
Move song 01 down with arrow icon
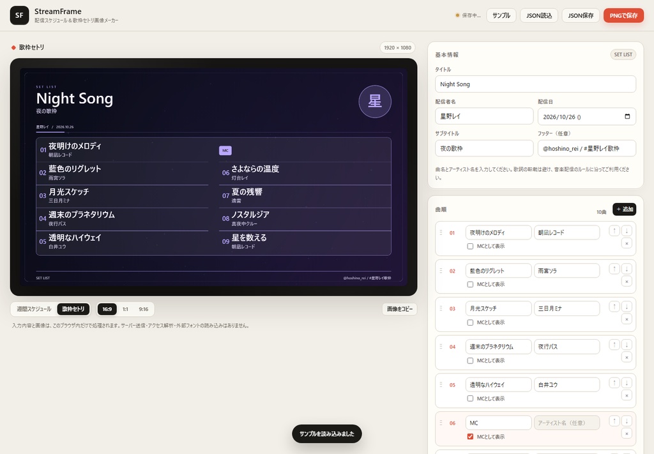(627, 231)
